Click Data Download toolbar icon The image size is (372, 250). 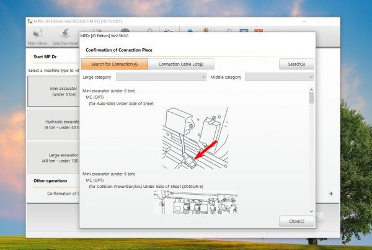pyautogui.click(x=65, y=37)
